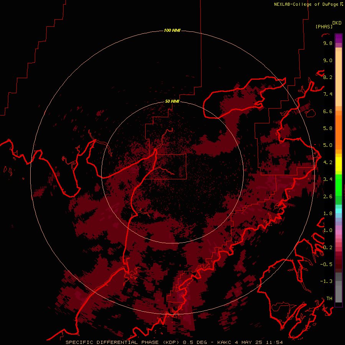Click the TH threshold label on scale

329,299
